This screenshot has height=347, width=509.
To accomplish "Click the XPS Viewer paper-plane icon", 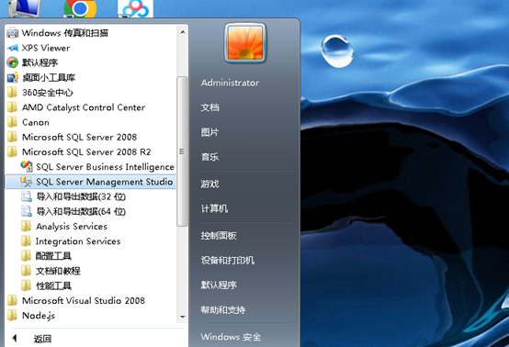I will click(13, 48).
